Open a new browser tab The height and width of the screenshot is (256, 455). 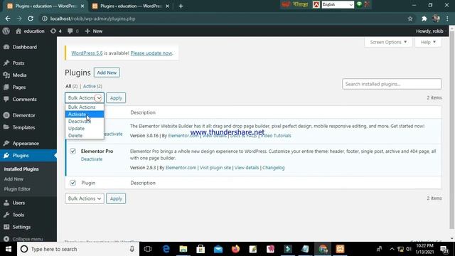[181, 6]
